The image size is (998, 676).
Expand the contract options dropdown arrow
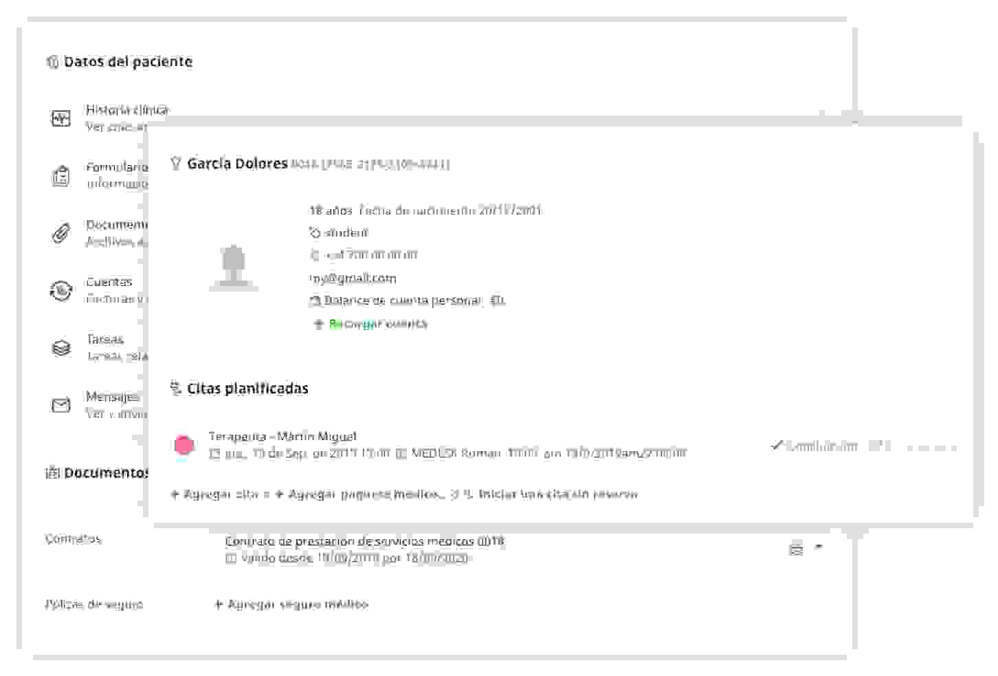[818, 547]
